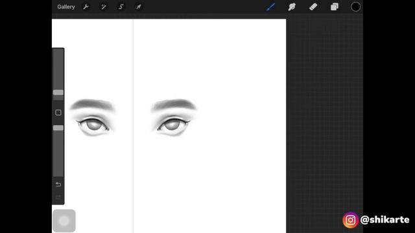
Task: Open the Layers panel
Action: (335, 7)
